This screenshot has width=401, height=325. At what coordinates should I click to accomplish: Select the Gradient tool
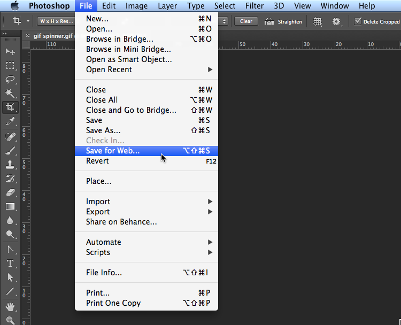(x=10, y=206)
